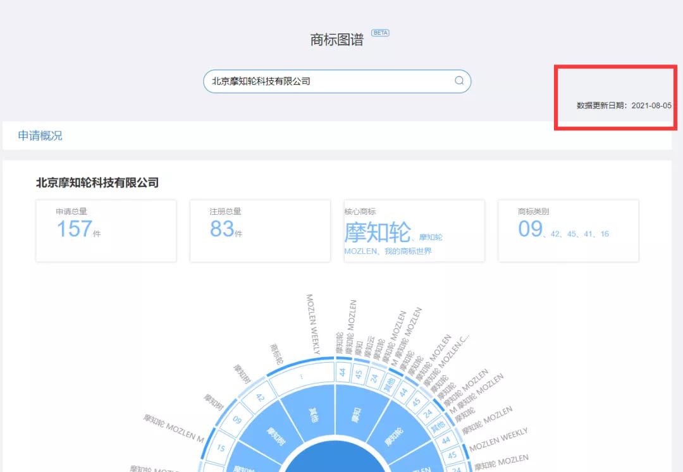Click the search magnifier icon
The image size is (683, 472).
click(x=460, y=82)
